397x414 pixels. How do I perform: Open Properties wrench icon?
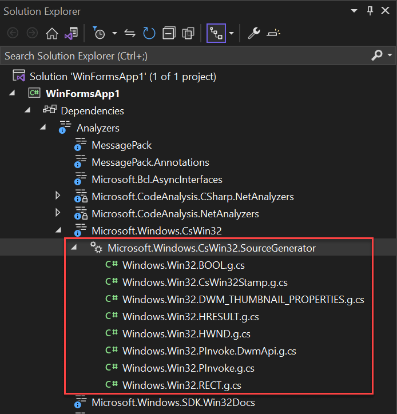[x=253, y=34]
